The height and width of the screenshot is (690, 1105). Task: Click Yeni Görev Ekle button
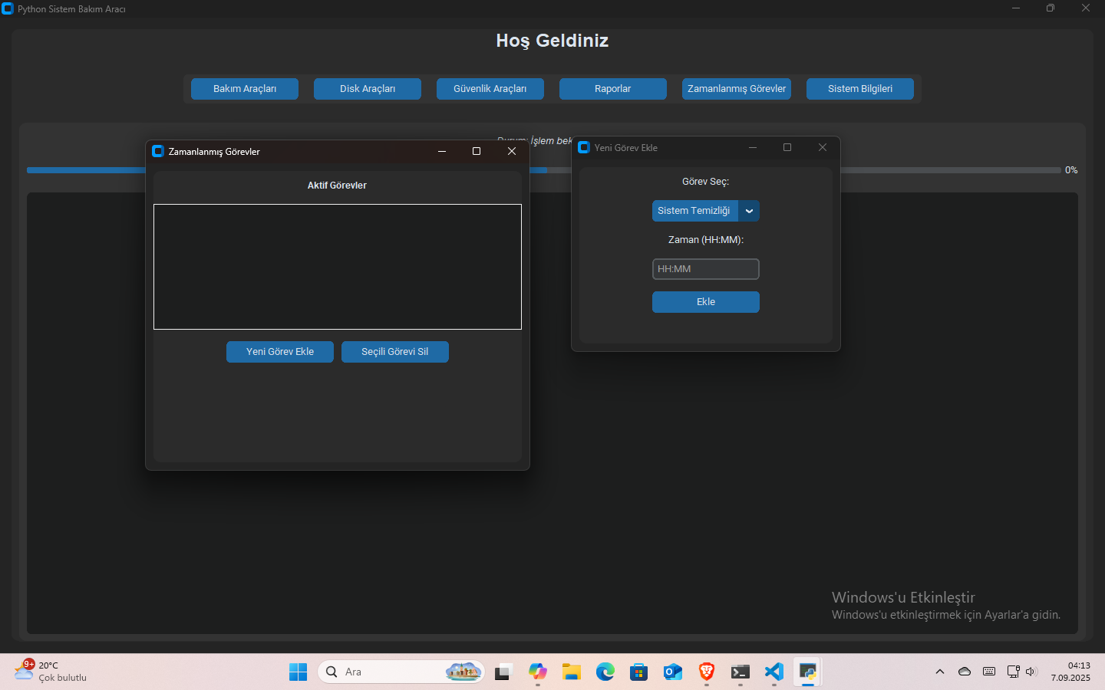tap(280, 352)
